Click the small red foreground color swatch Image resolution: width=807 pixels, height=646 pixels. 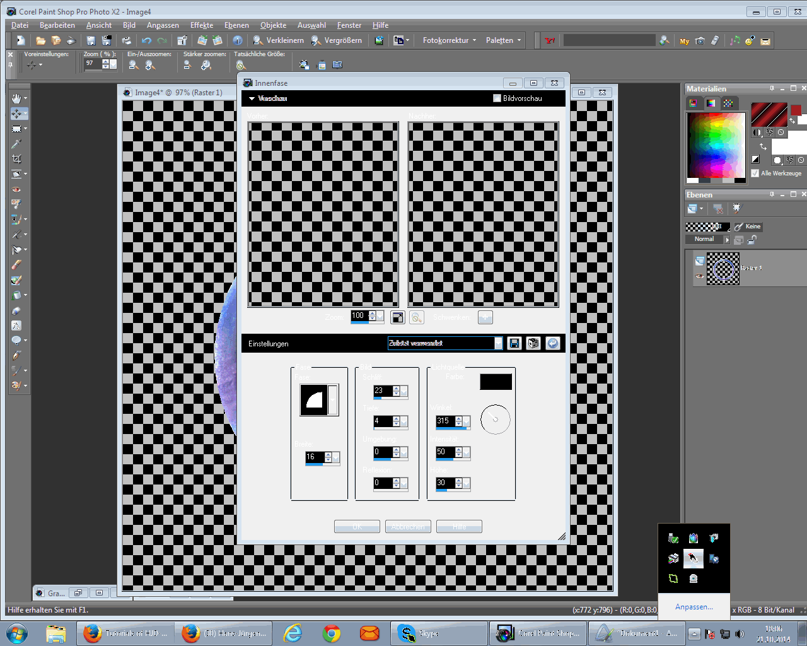coord(796,110)
